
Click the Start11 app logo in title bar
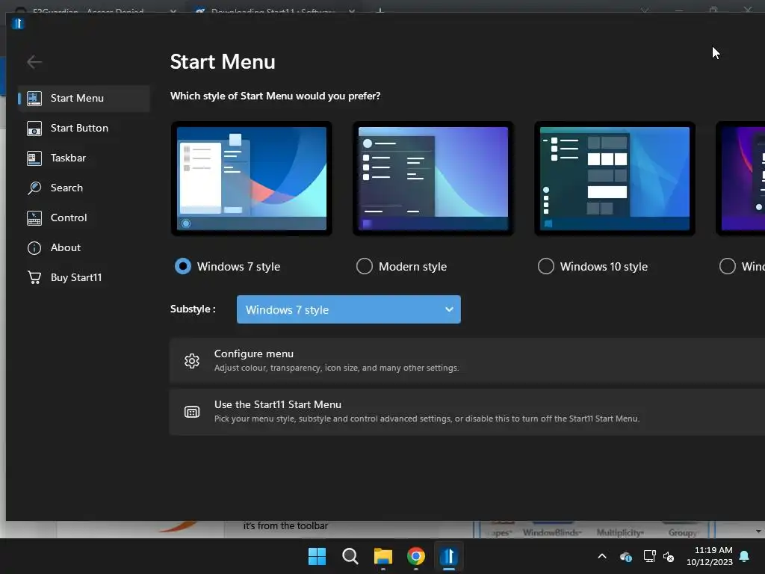(x=18, y=23)
